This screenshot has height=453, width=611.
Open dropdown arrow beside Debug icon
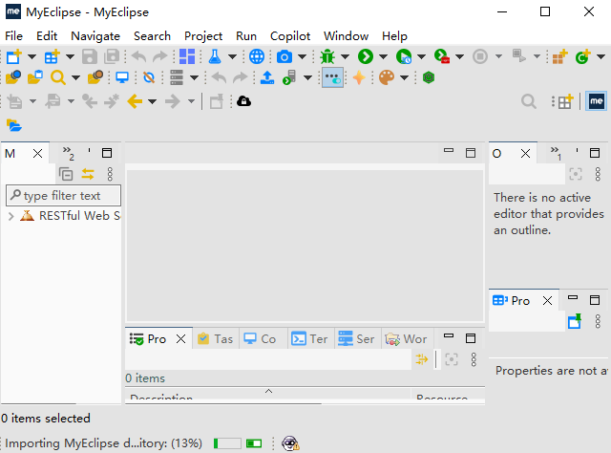(344, 57)
